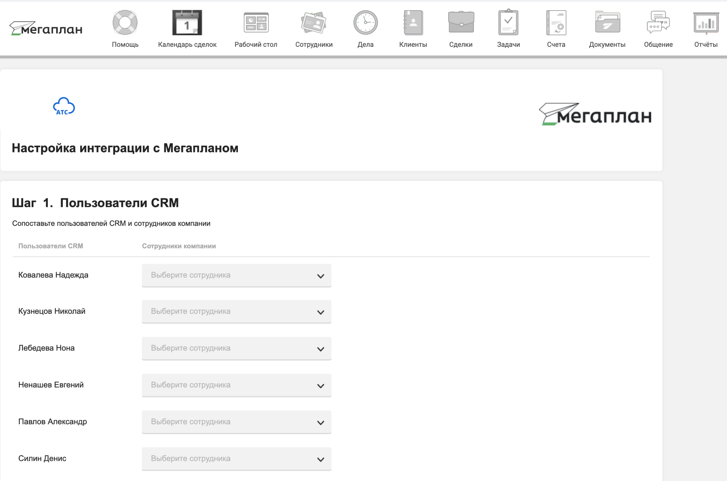Open the Помощь lifebuoy icon
This screenshot has width=727, height=481.
point(125,23)
